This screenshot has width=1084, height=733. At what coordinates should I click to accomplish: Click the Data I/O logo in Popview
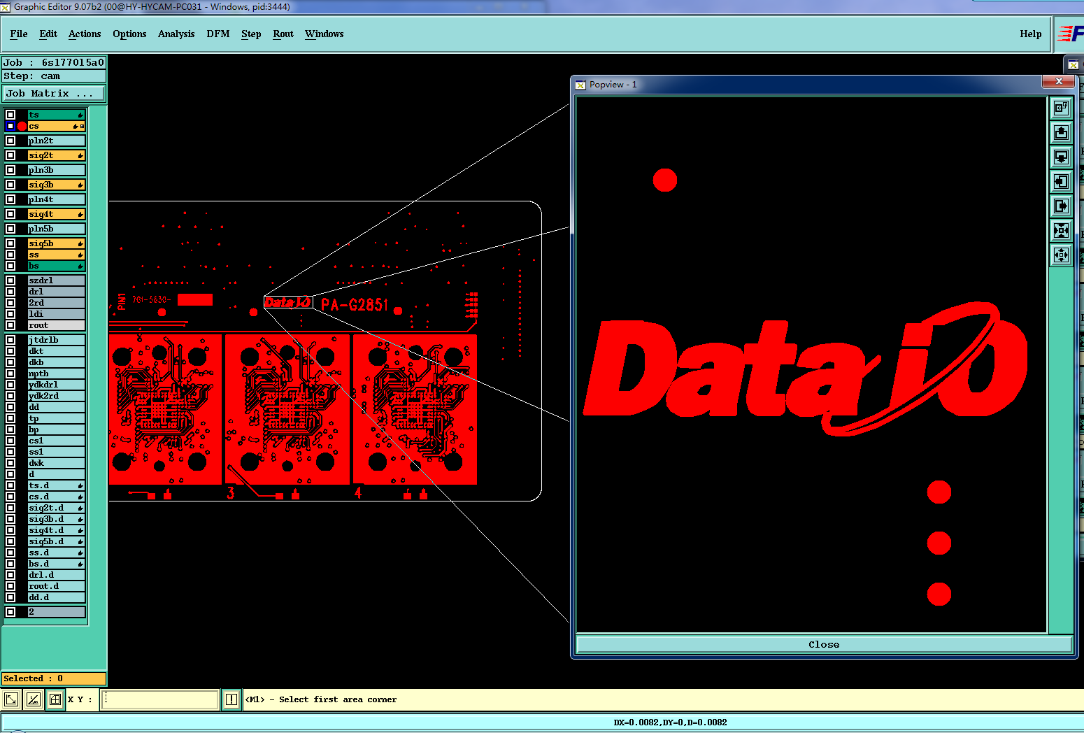(x=804, y=371)
